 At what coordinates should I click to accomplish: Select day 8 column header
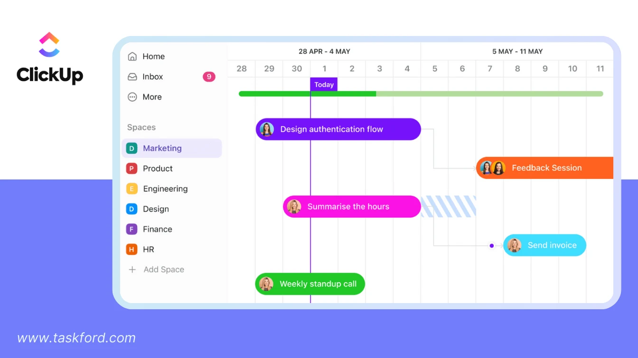(x=517, y=69)
